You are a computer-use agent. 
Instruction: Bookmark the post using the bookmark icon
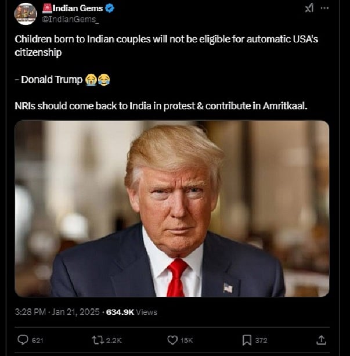click(x=247, y=340)
